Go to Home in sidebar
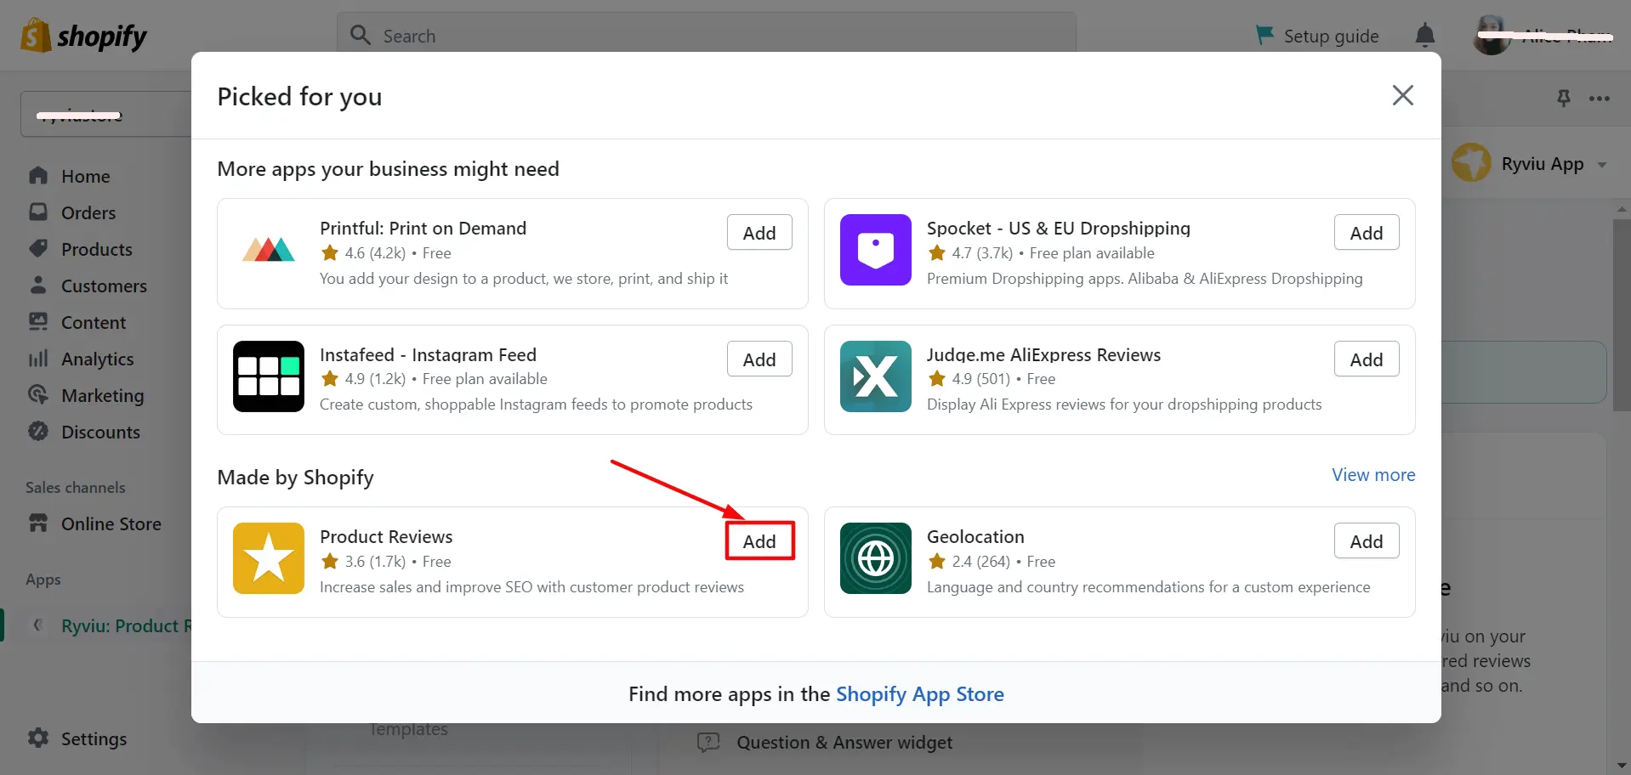 (86, 177)
